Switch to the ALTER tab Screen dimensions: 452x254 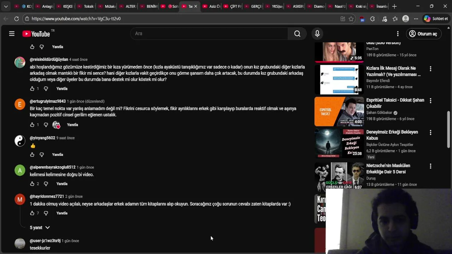[127, 6]
